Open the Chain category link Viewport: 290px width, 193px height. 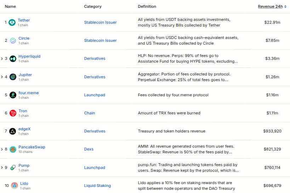[90, 113]
